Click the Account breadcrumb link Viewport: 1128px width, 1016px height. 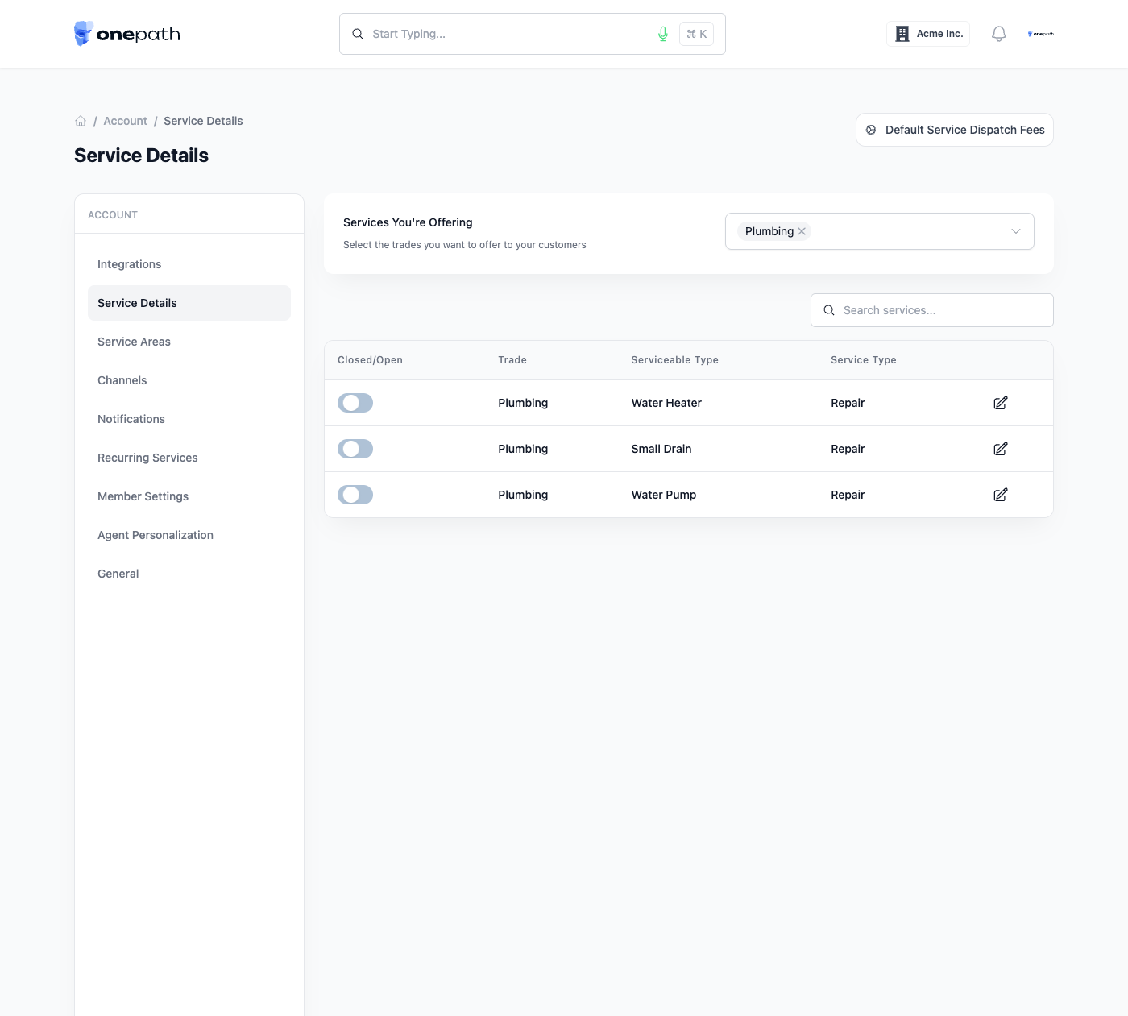click(125, 121)
